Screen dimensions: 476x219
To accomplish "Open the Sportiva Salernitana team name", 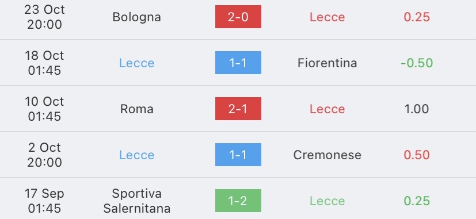I will (136, 201).
